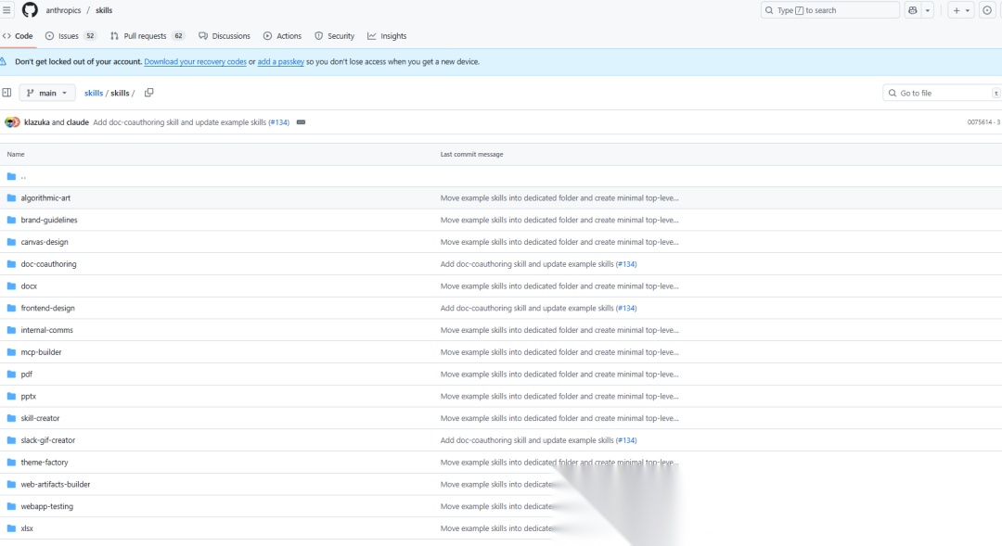Open the xlsx folder
The image size is (1002, 546).
[x=27, y=528]
